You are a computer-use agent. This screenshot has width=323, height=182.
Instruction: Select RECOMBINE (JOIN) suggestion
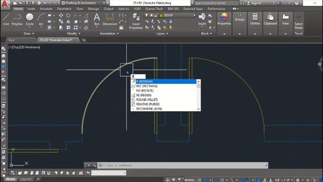164,109
